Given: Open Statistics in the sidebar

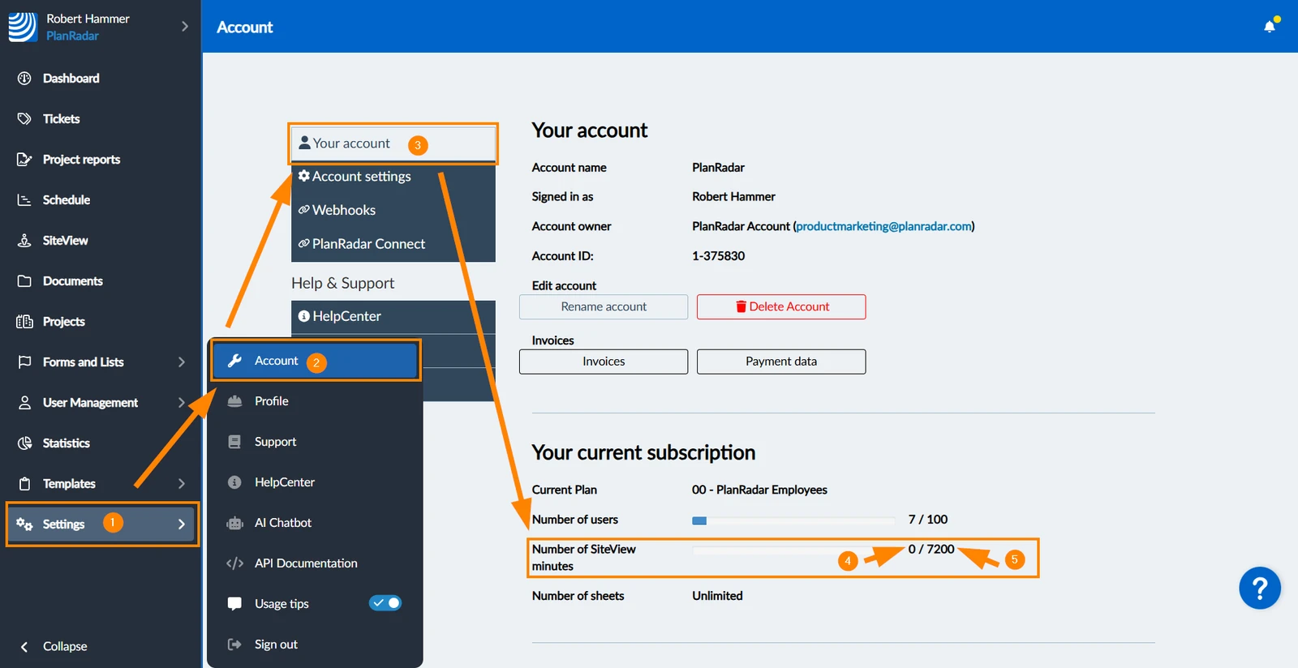Looking at the screenshot, I should pos(66,443).
